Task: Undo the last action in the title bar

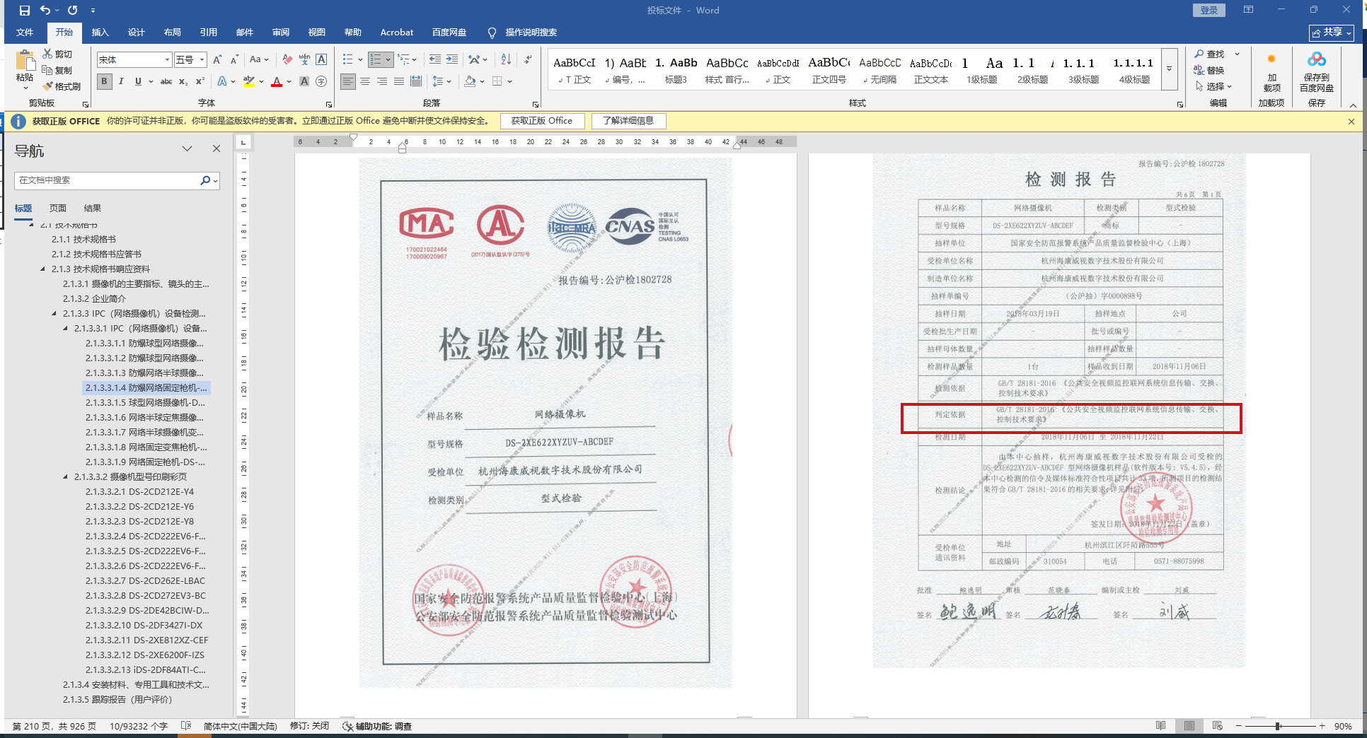Action: tap(45, 11)
